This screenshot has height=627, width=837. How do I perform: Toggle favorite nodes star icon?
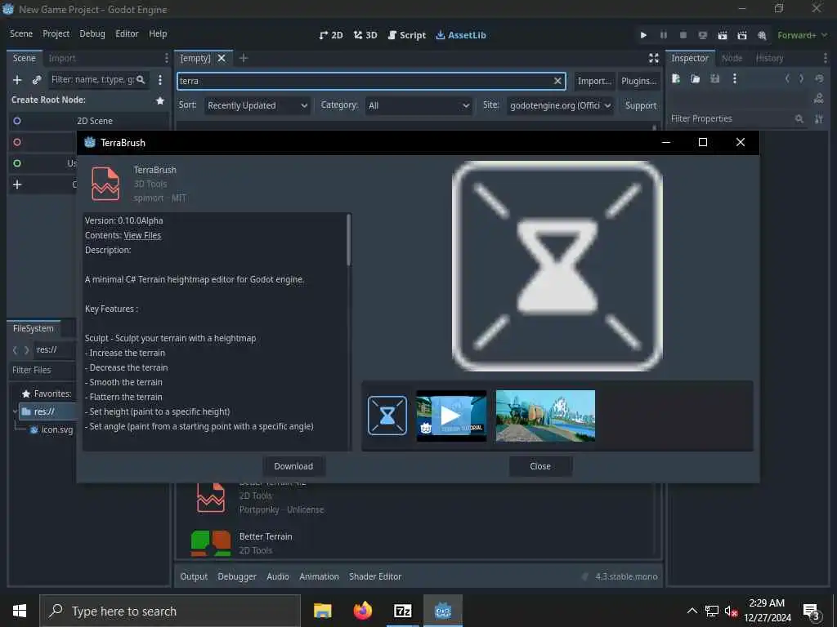[x=159, y=100]
